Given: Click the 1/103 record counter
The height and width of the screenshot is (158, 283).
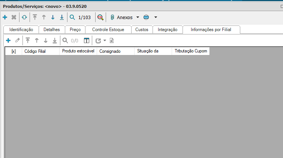Looking at the screenshot, I should [84, 18].
